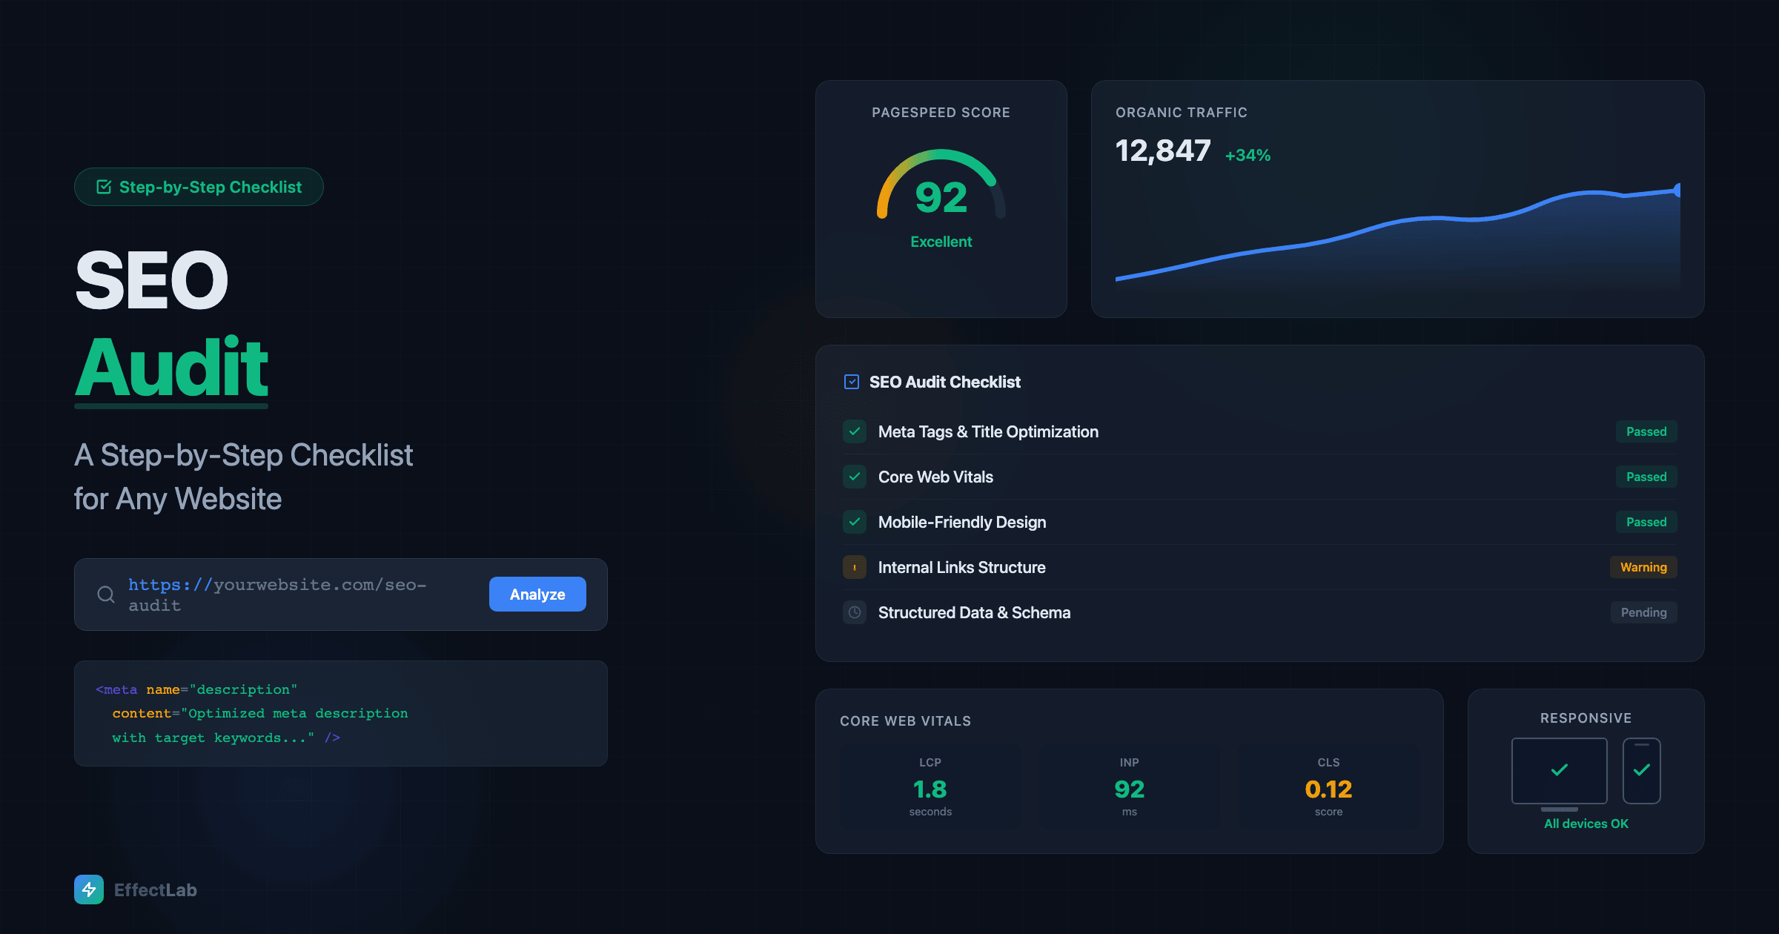Click the clock icon beside Structured Data & Schema
Viewport: 1779px width, 934px height.
(x=855, y=612)
